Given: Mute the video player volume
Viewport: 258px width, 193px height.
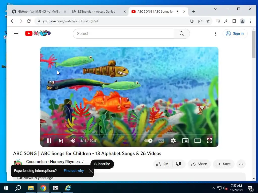Looking at the screenshot, I should [x=73, y=141].
